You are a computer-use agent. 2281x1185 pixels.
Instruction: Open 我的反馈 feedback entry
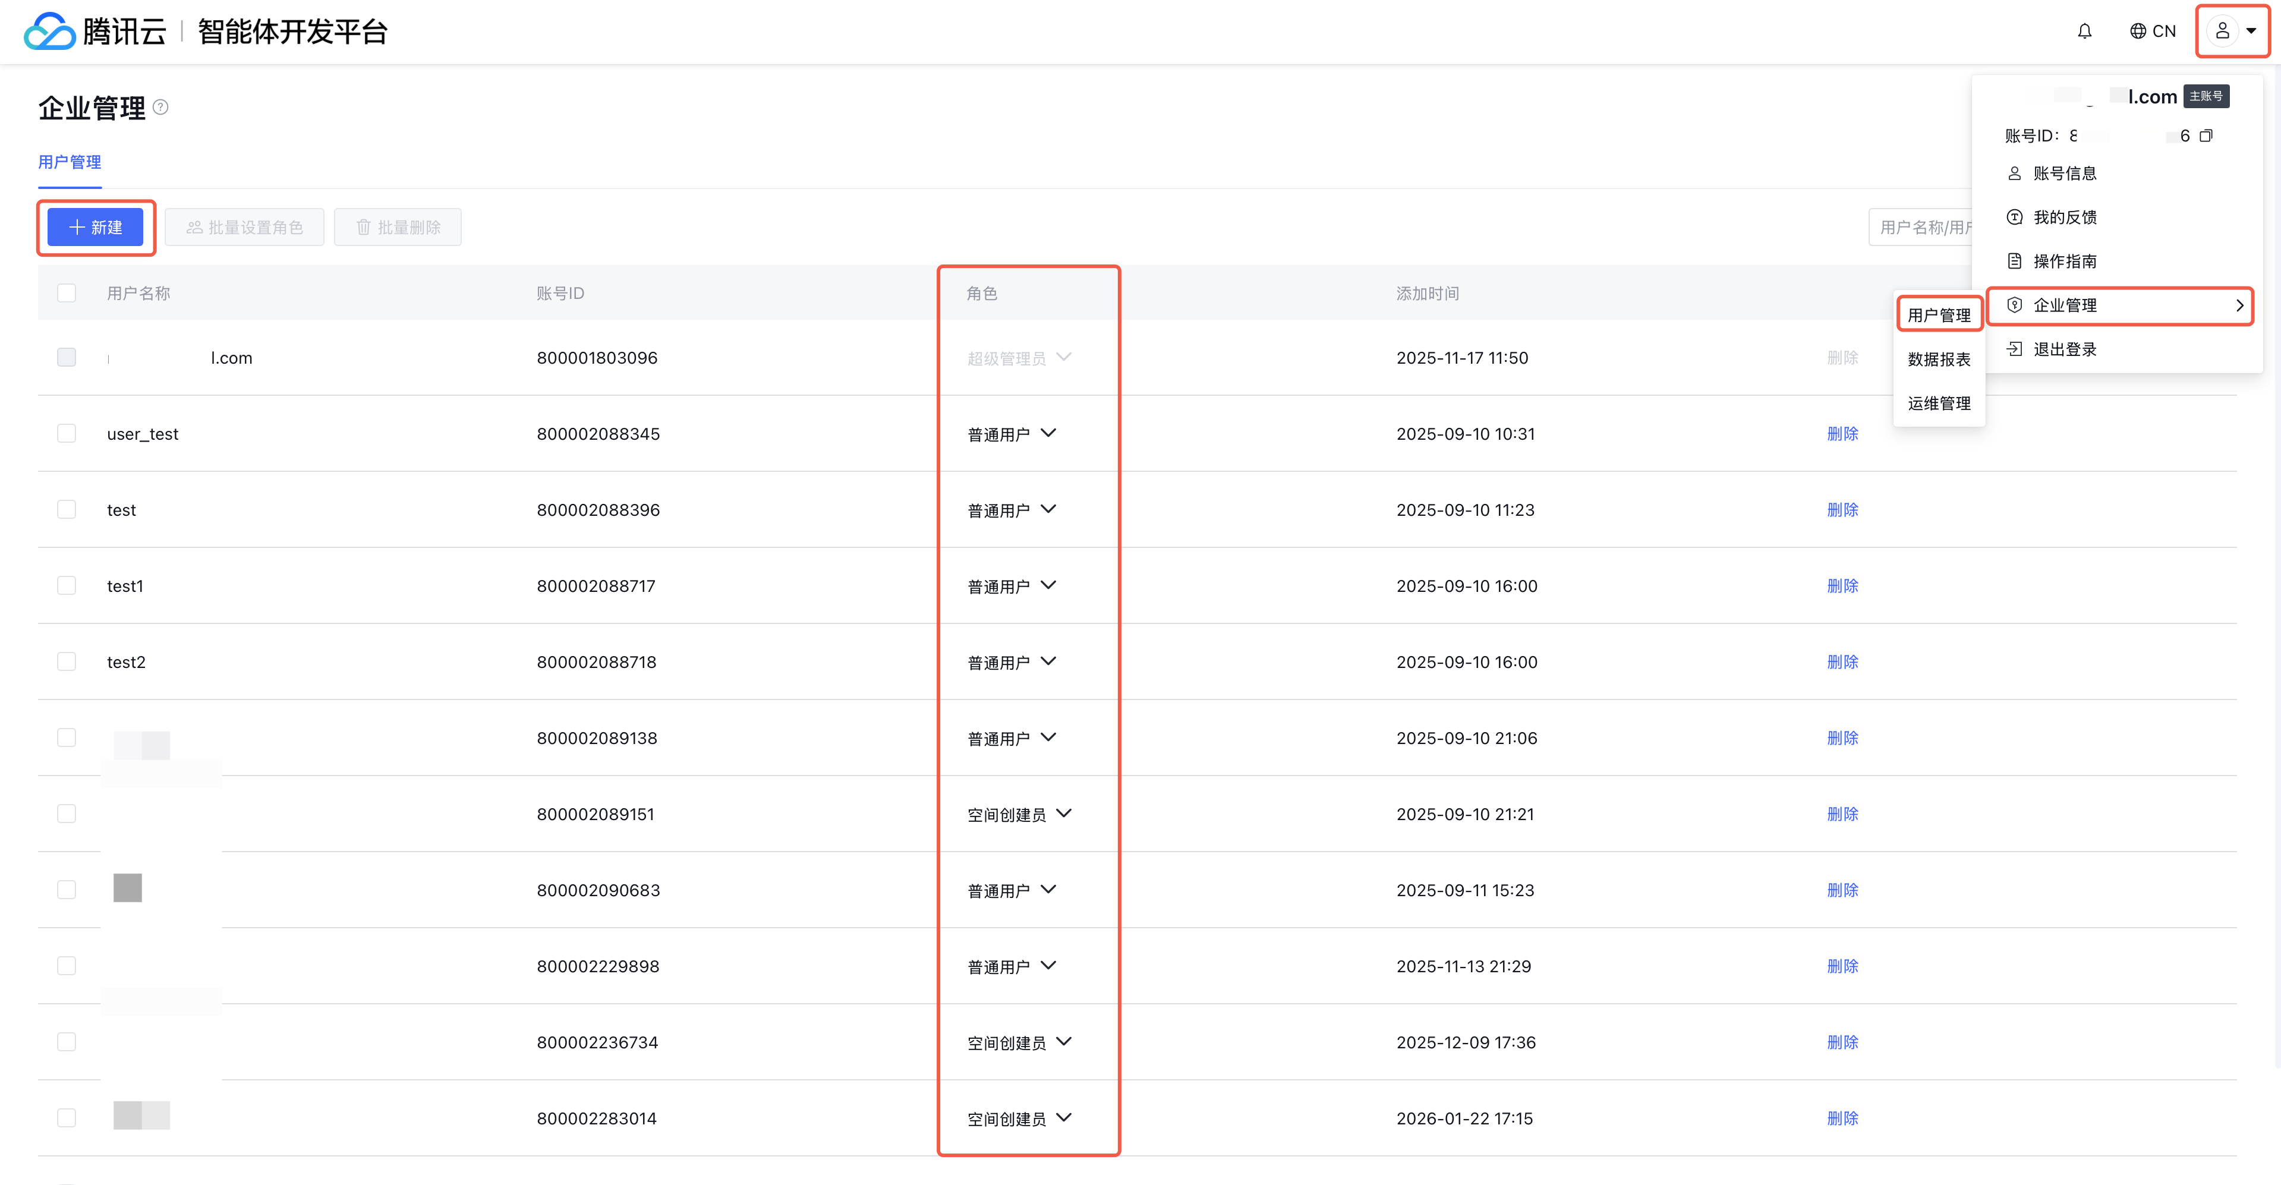(2064, 218)
